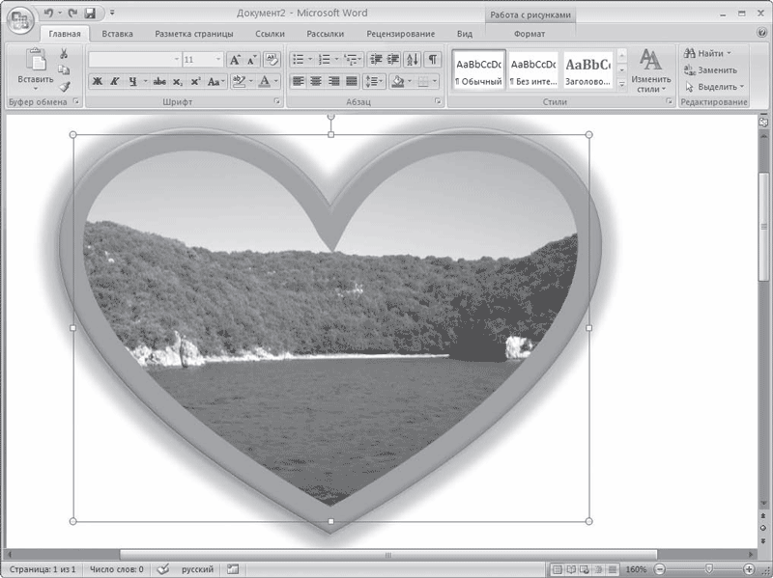Toggle show paragraph marks (¶)
This screenshot has width=773, height=578.
(432, 60)
